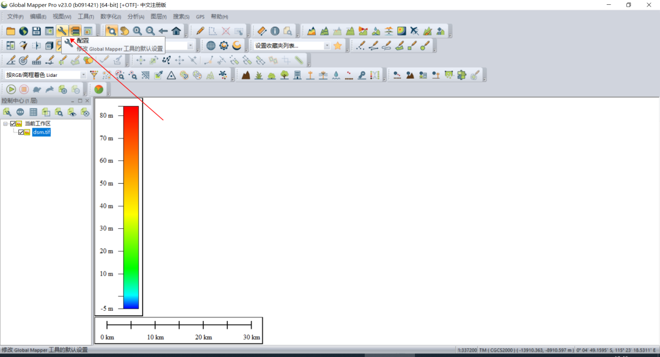Click the favorites star icon
Image resolution: width=660 pixels, height=357 pixels.
pos(337,45)
